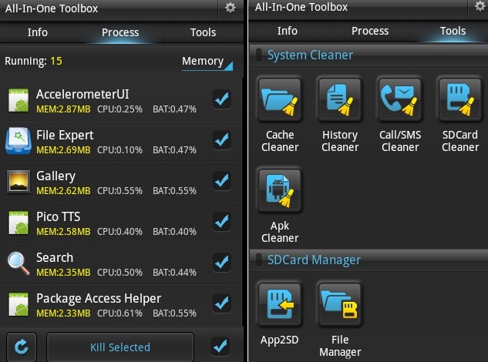Select the File Expert process row

(x=121, y=142)
